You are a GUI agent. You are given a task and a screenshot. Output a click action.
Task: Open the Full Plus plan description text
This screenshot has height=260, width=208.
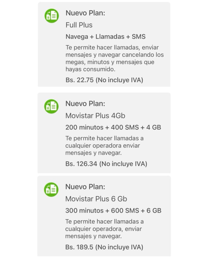coord(114,58)
